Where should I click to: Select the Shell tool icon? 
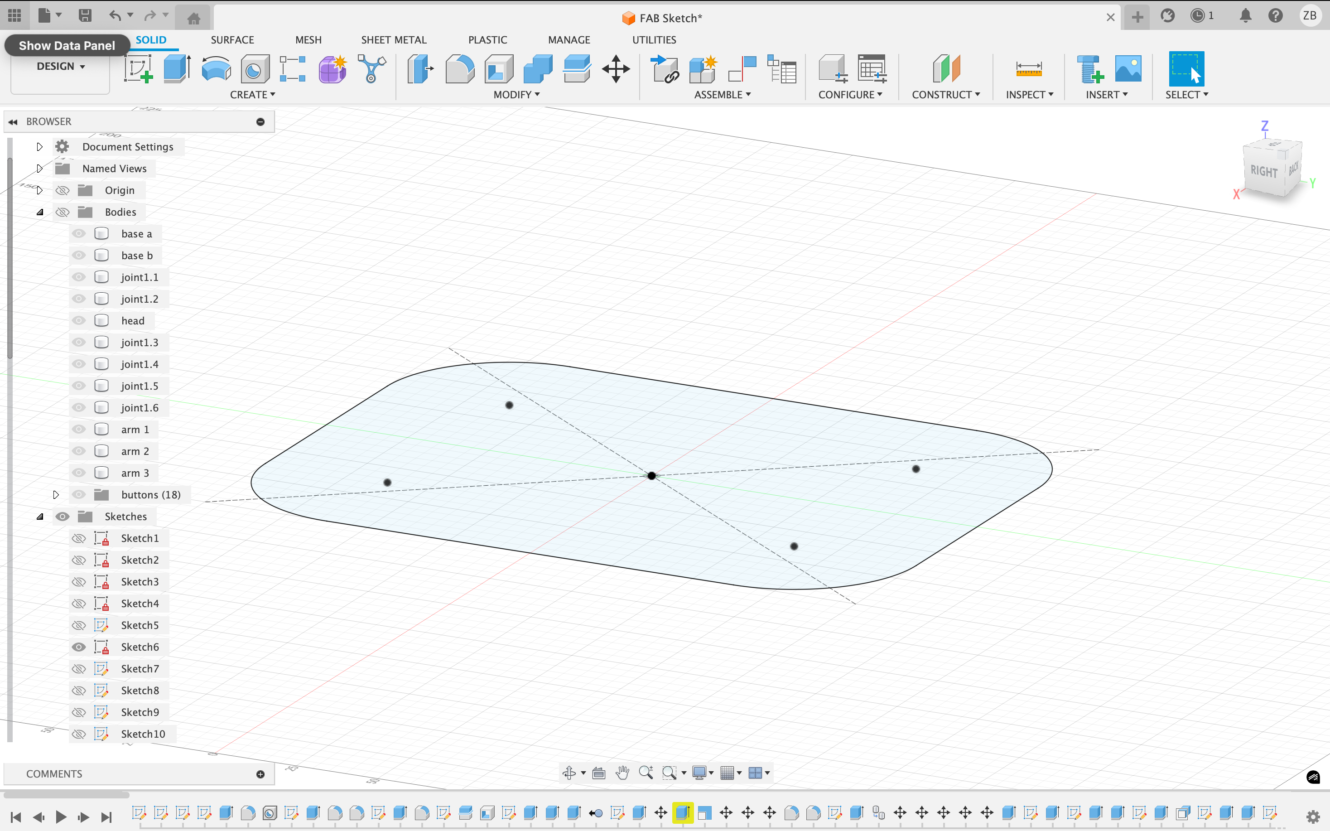[x=498, y=69]
